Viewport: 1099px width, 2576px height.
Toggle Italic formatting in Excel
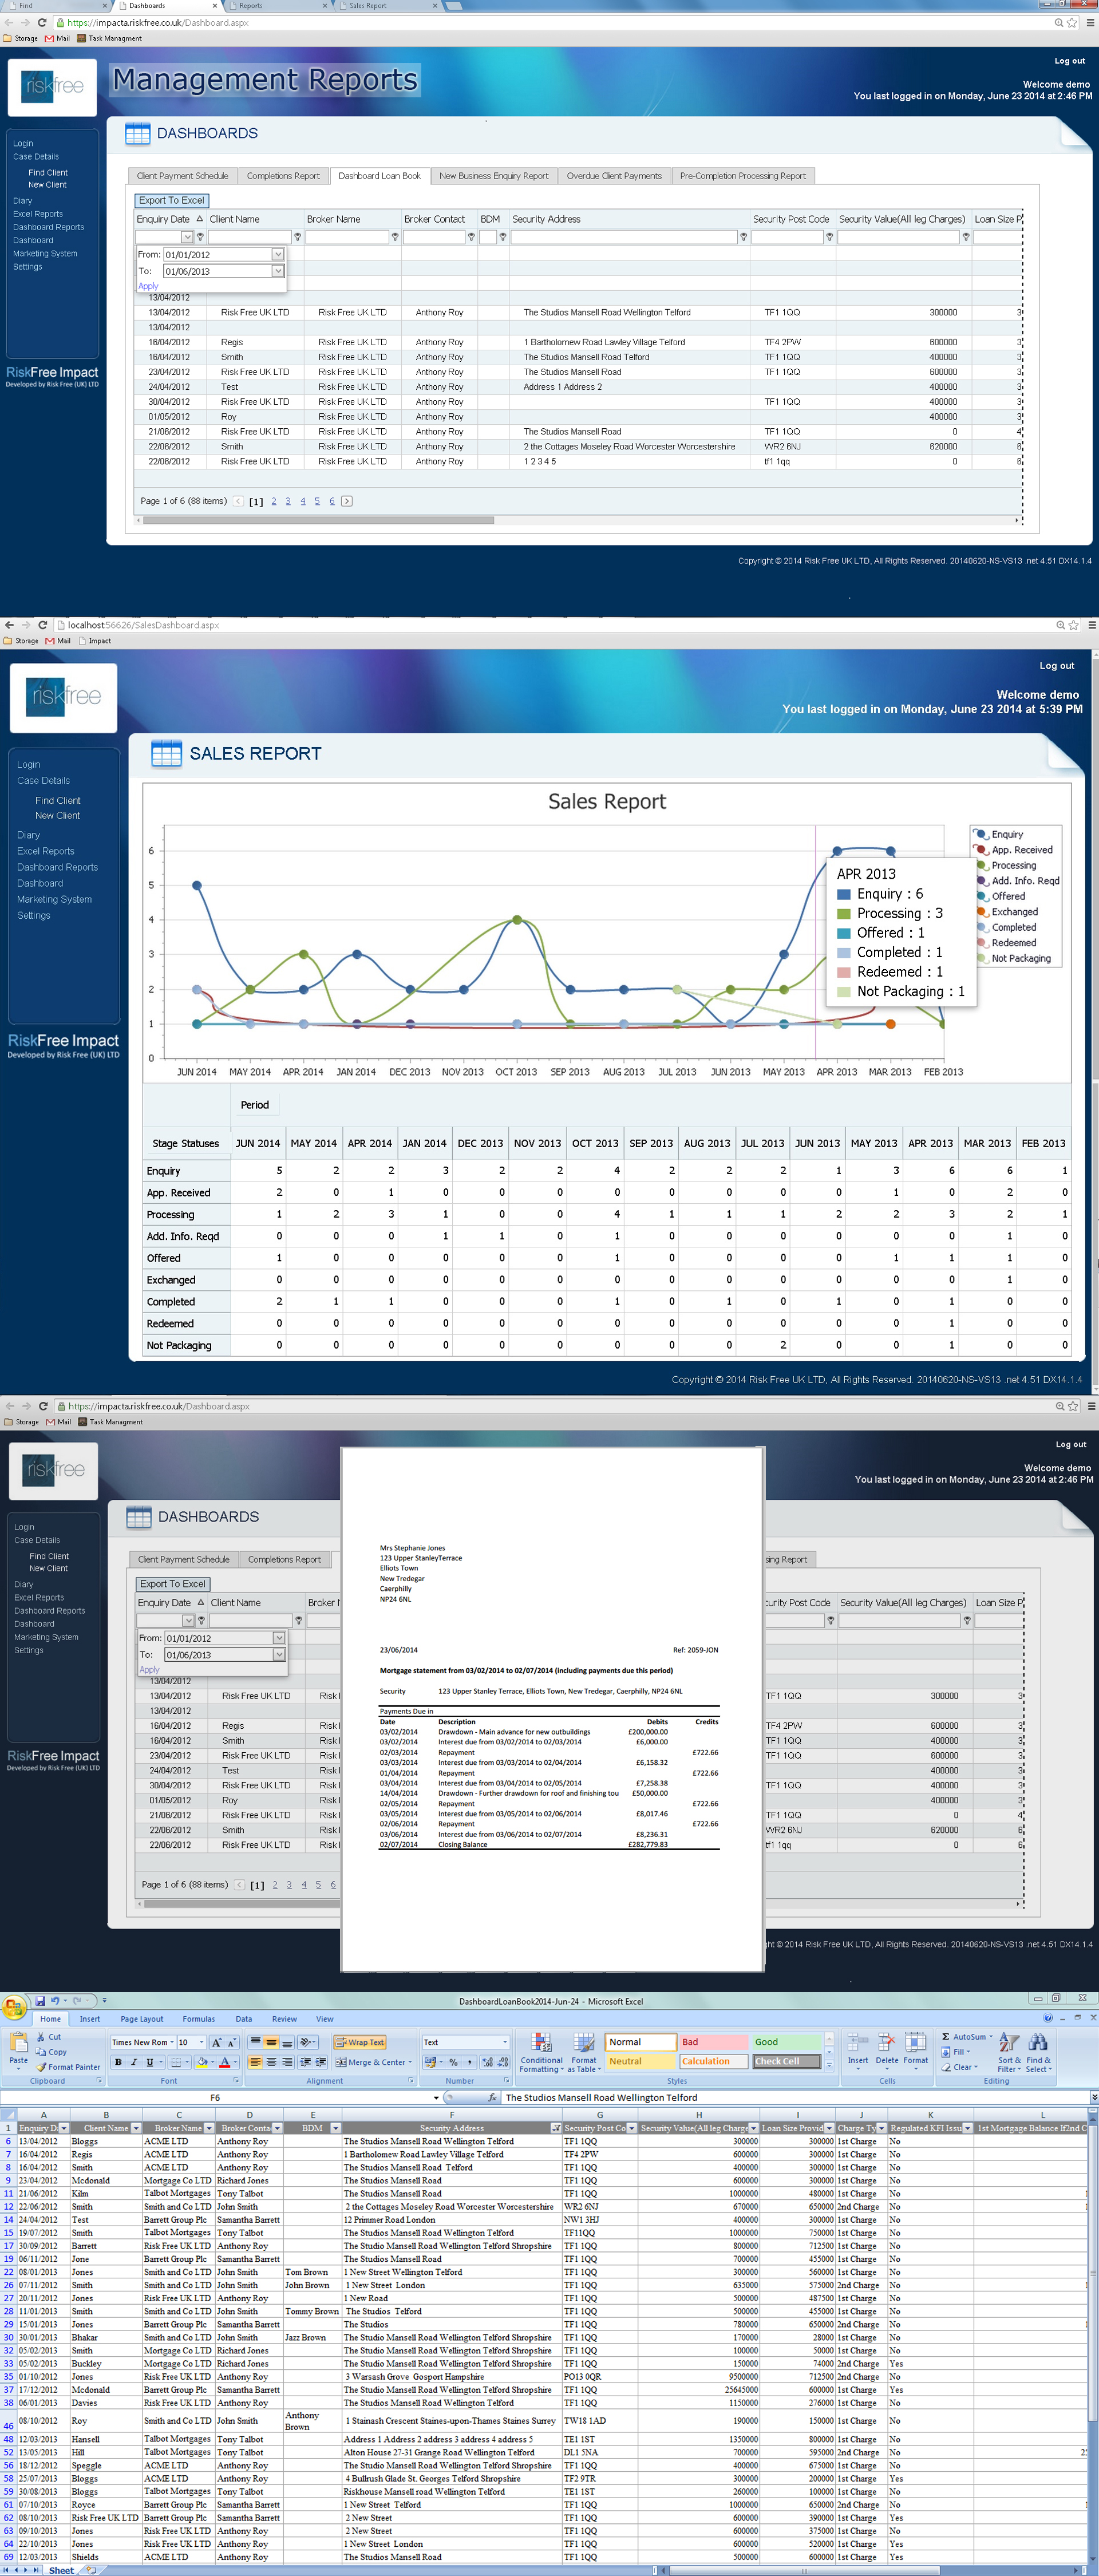(134, 2062)
